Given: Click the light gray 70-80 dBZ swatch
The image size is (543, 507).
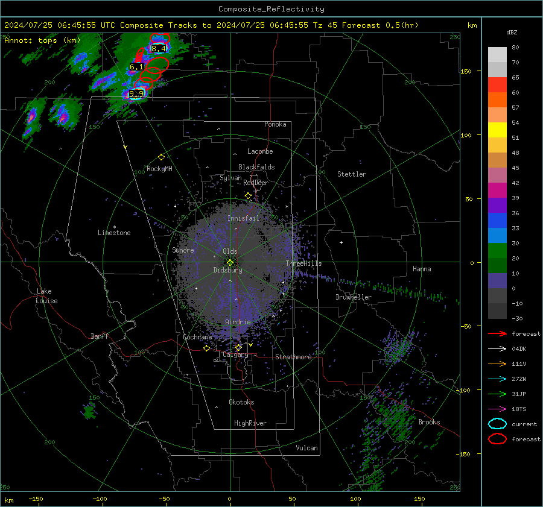Looking at the screenshot, I should click(497, 55).
